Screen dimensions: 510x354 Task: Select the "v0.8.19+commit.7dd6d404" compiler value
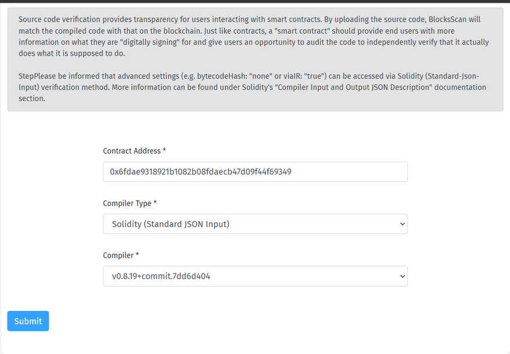[161, 276]
